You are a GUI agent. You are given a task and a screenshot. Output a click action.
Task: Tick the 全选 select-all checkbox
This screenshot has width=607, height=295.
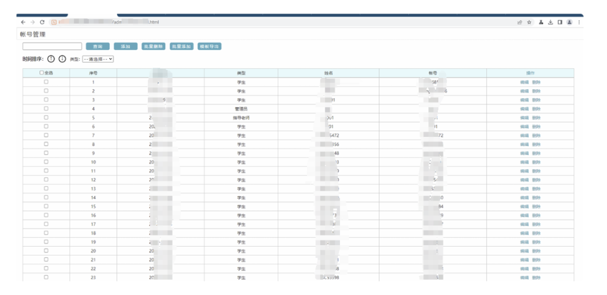[42, 73]
